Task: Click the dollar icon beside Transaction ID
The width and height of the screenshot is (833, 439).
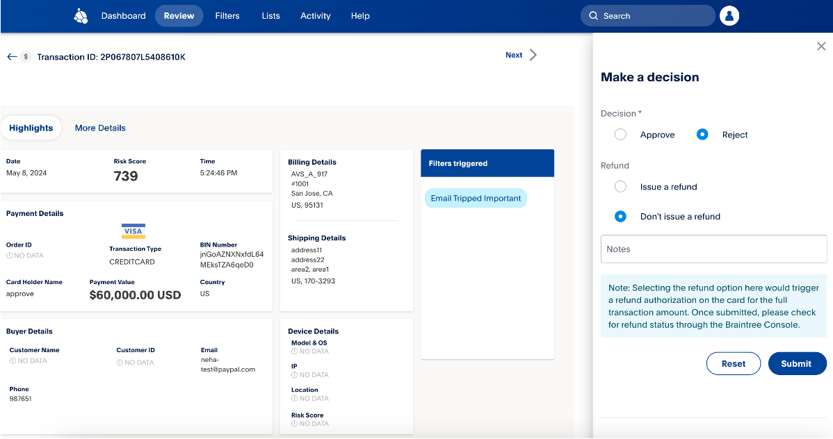Action: pyautogui.click(x=26, y=57)
